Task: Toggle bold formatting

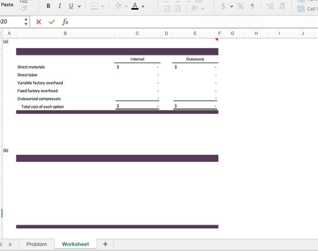Action: (x=48, y=6)
